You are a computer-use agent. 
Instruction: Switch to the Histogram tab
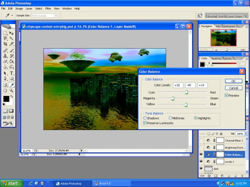[229, 26]
